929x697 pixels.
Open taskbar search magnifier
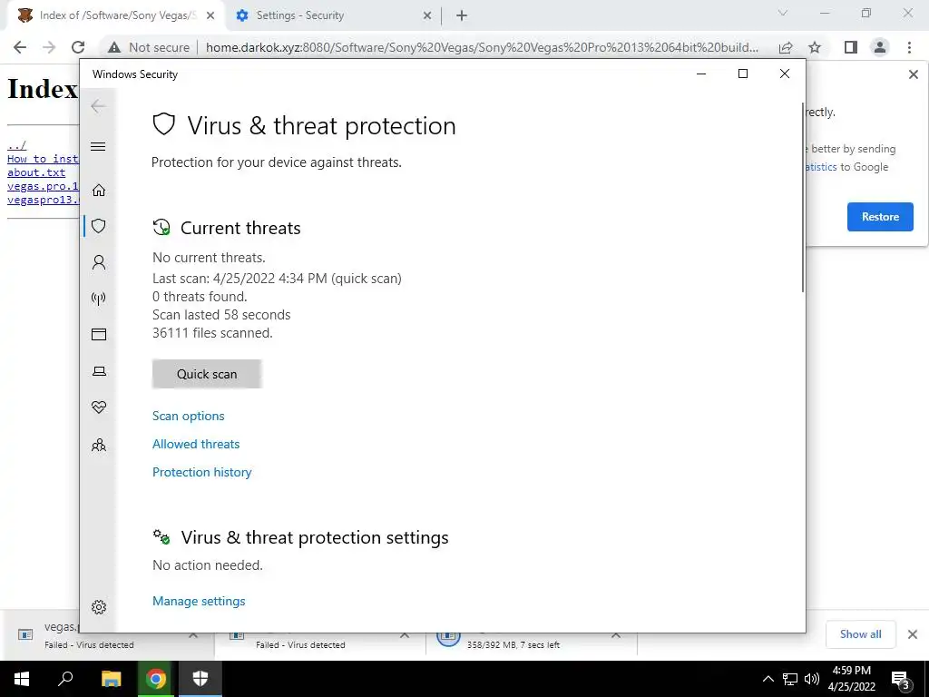click(x=65, y=679)
